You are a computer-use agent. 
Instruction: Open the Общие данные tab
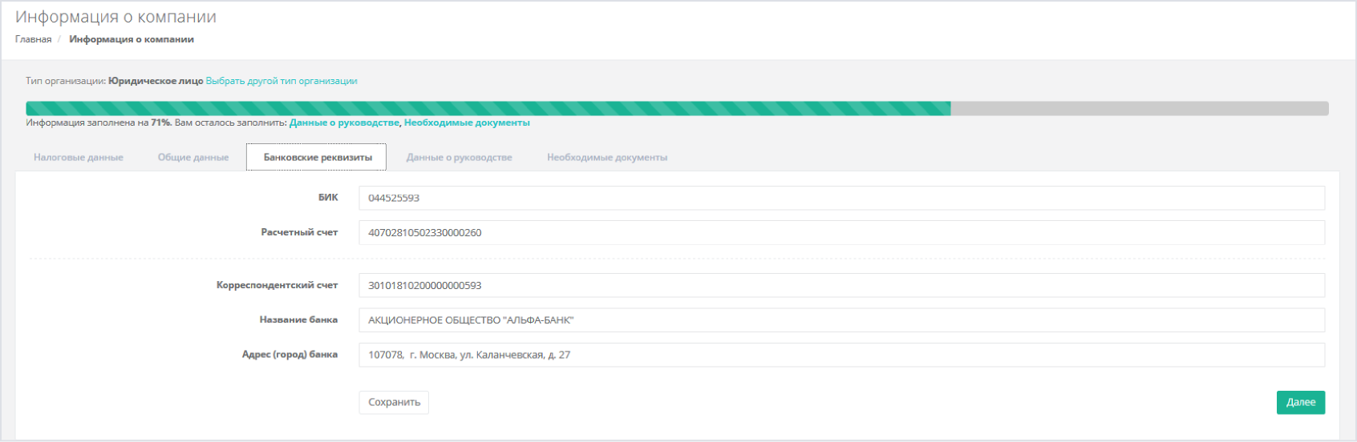193,158
